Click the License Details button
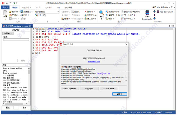The width and height of the screenshot is (177, 115). [109, 88]
